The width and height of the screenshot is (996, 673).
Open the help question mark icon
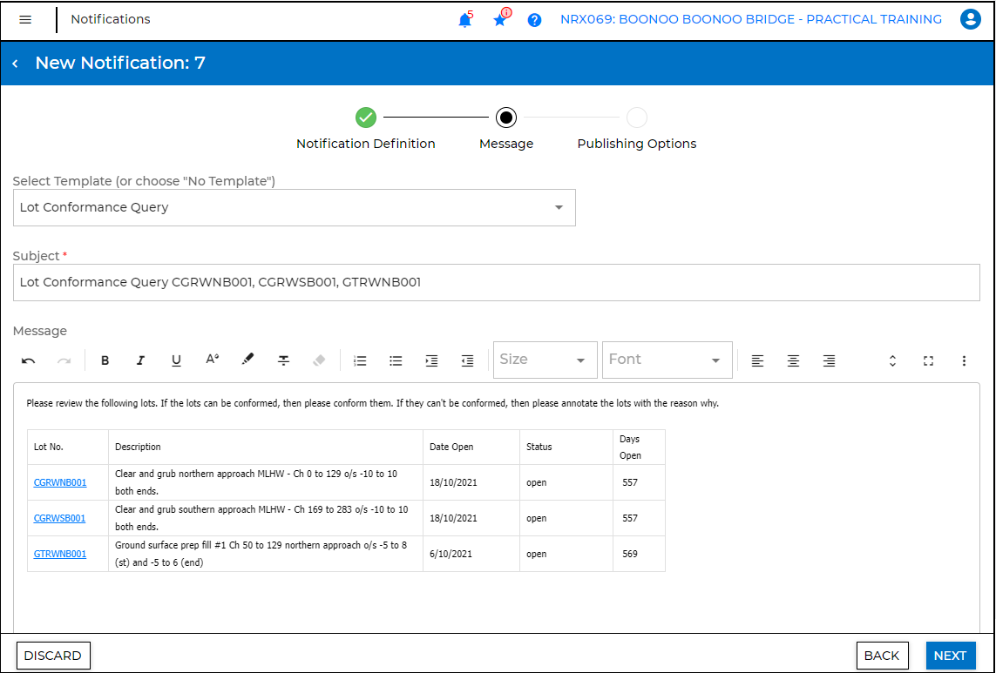tap(535, 20)
